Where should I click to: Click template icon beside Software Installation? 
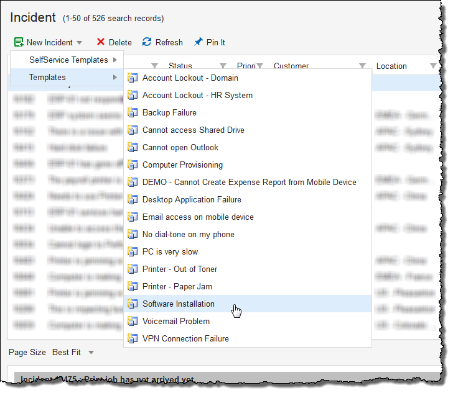133,304
